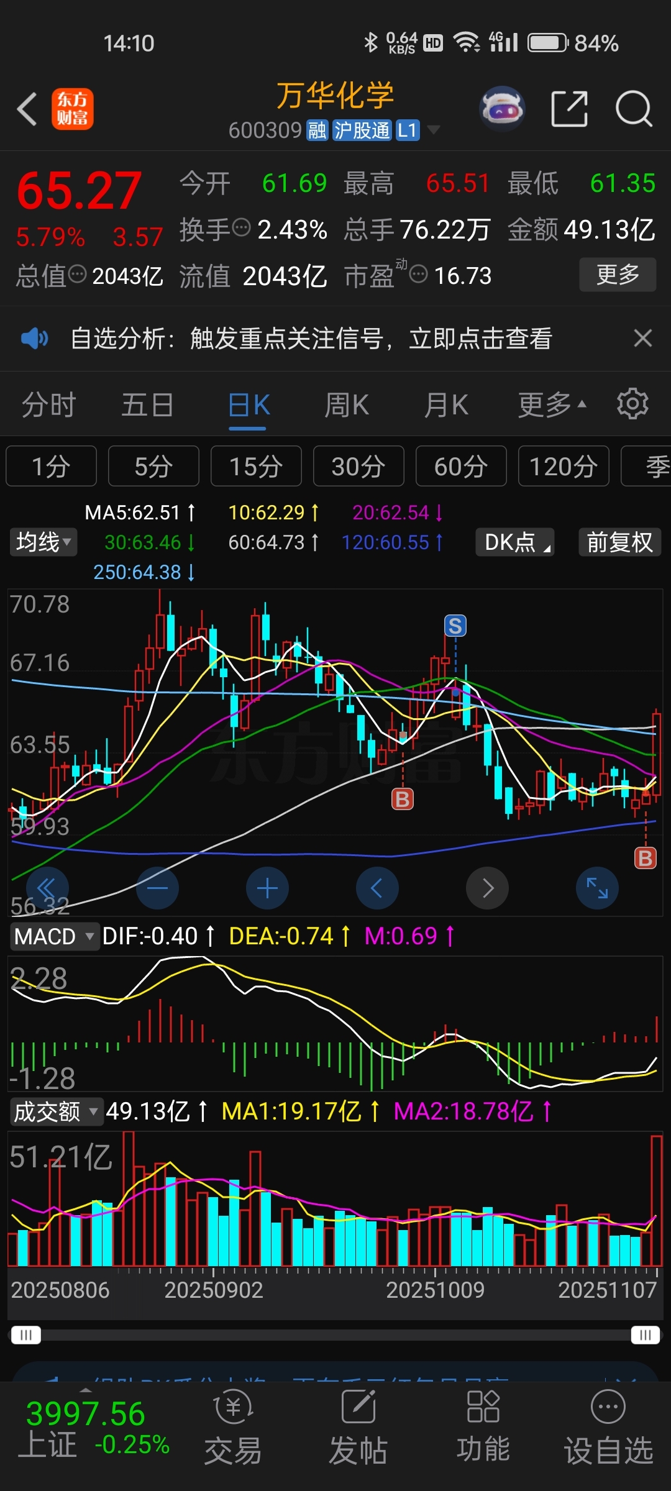Expand stock code 600309 dropdown arrow
The height and width of the screenshot is (1491, 671).
point(434,130)
